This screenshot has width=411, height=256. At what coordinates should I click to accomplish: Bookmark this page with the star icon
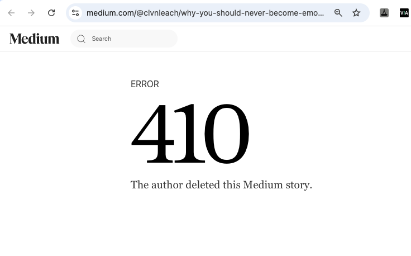pyautogui.click(x=356, y=13)
